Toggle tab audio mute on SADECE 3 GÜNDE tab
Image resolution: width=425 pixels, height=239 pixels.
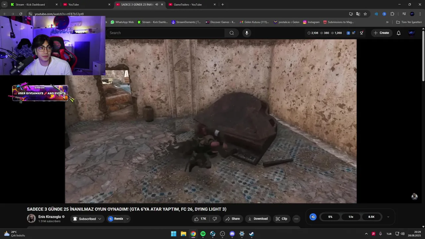(156, 5)
